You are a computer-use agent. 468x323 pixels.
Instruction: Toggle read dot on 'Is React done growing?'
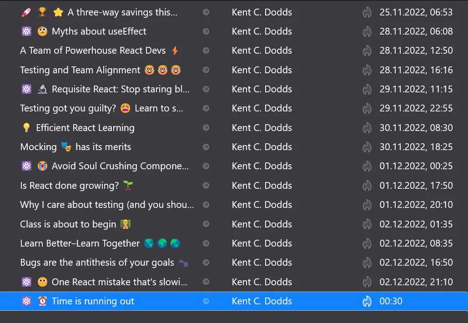[206, 185]
